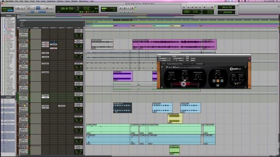Open the Setup menu
The width and height of the screenshot is (280, 157).
(x=67, y=1)
